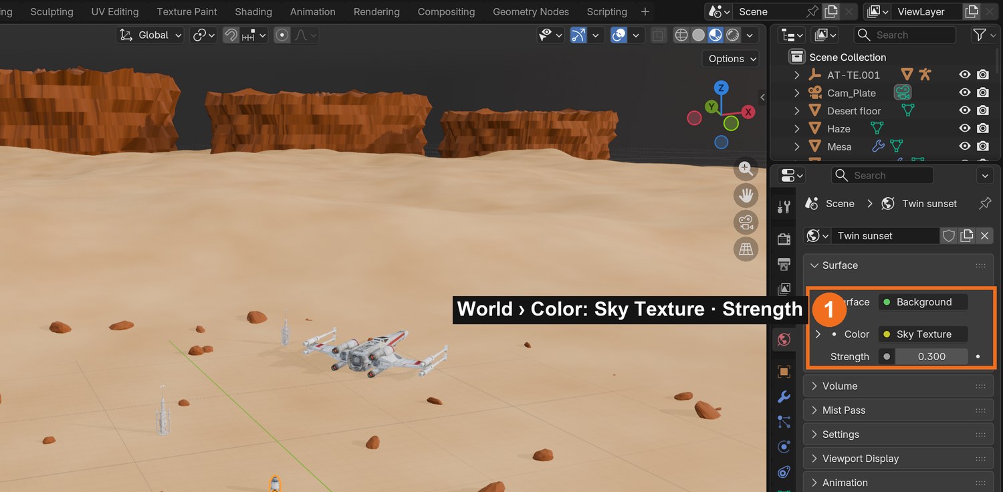Viewport: 1003px width, 492px height.
Task: Open the Compositing workspace tab
Action: pos(446,11)
